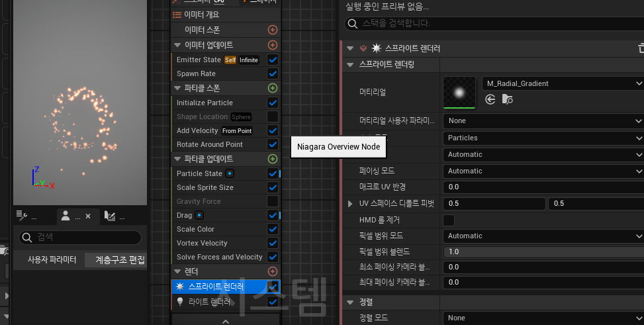
Task: Select the Vortex Velocity module
Action: (202, 243)
